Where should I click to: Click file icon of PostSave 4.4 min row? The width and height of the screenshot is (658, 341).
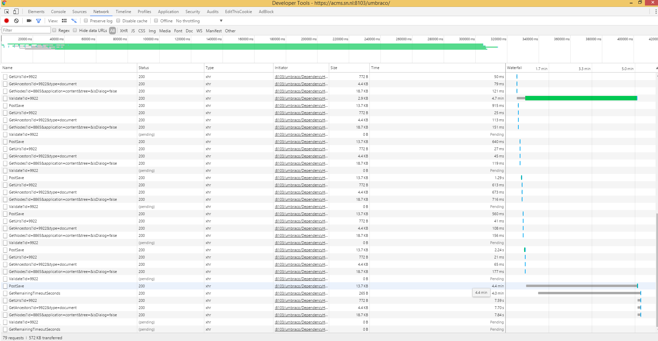(5, 286)
